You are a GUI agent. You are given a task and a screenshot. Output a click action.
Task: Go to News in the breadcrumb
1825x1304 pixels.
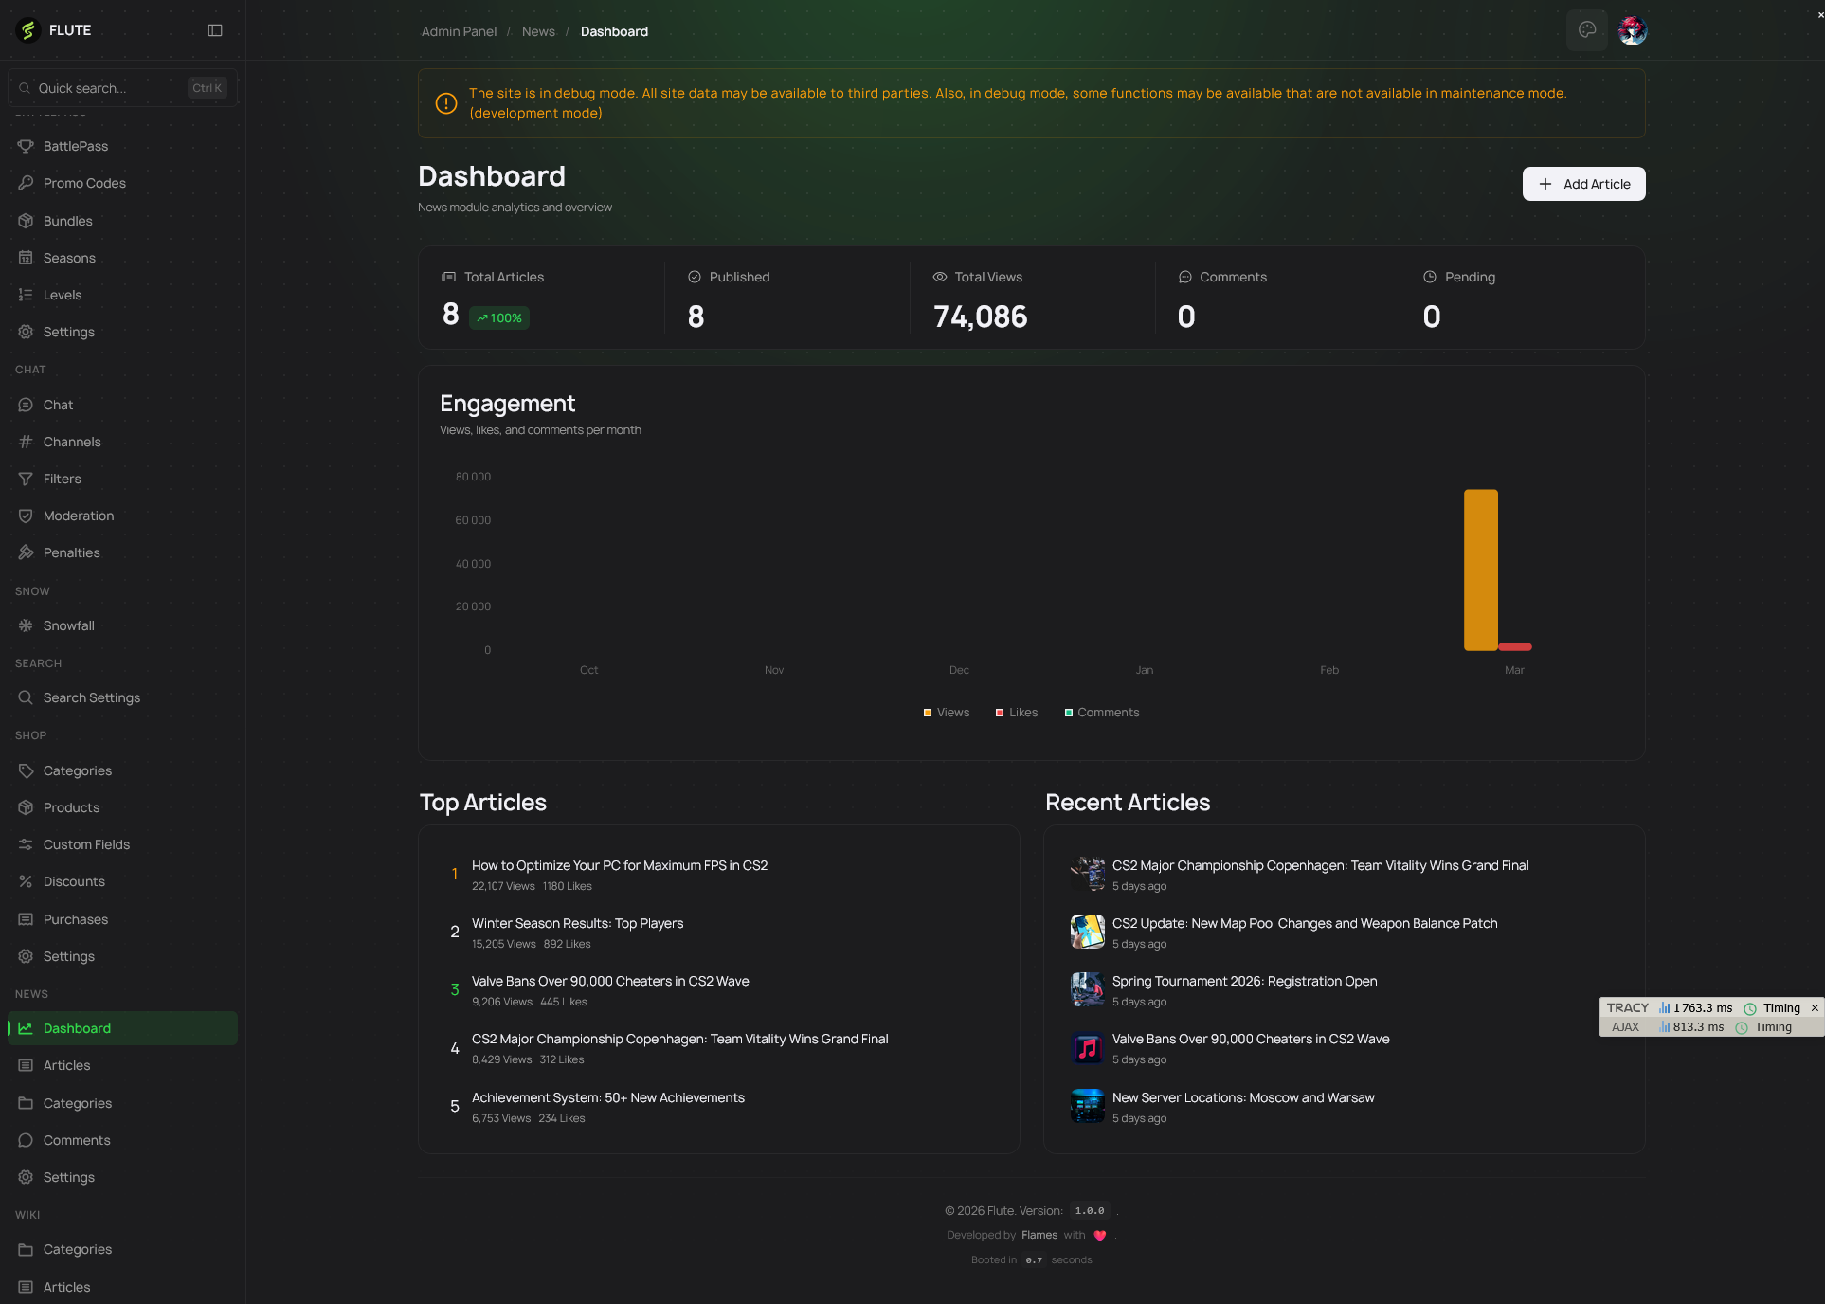click(x=538, y=31)
